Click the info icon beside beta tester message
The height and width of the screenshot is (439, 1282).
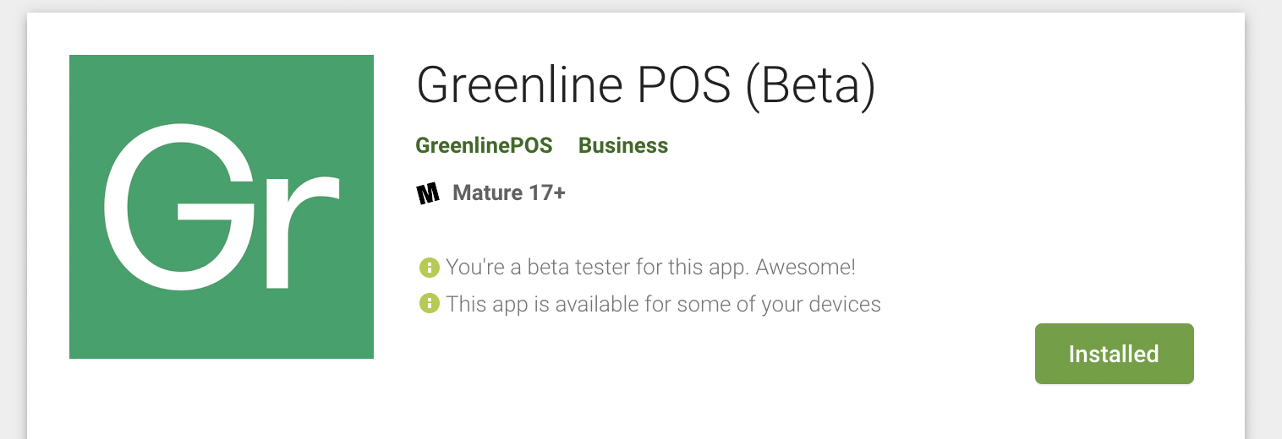coord(430,268)
